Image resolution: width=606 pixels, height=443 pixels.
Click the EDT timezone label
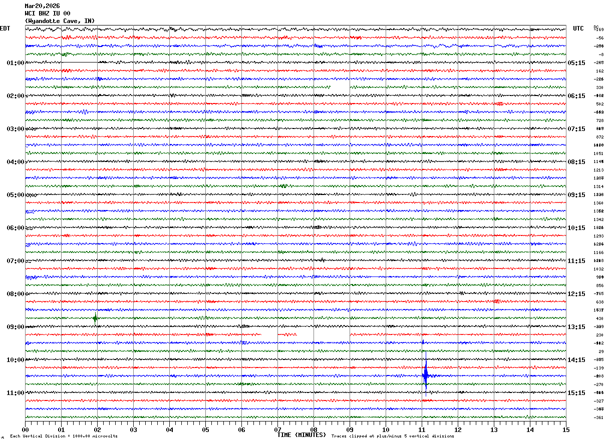(x=5, y=28)
